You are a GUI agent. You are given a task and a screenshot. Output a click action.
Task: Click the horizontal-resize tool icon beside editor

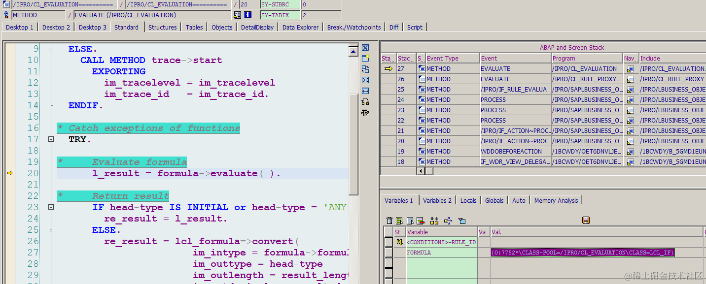coord(365,91)
